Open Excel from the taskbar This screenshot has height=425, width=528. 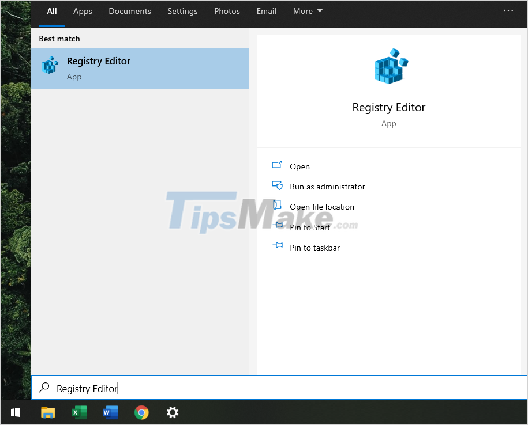pyautogui.click(x=79, y=413)
